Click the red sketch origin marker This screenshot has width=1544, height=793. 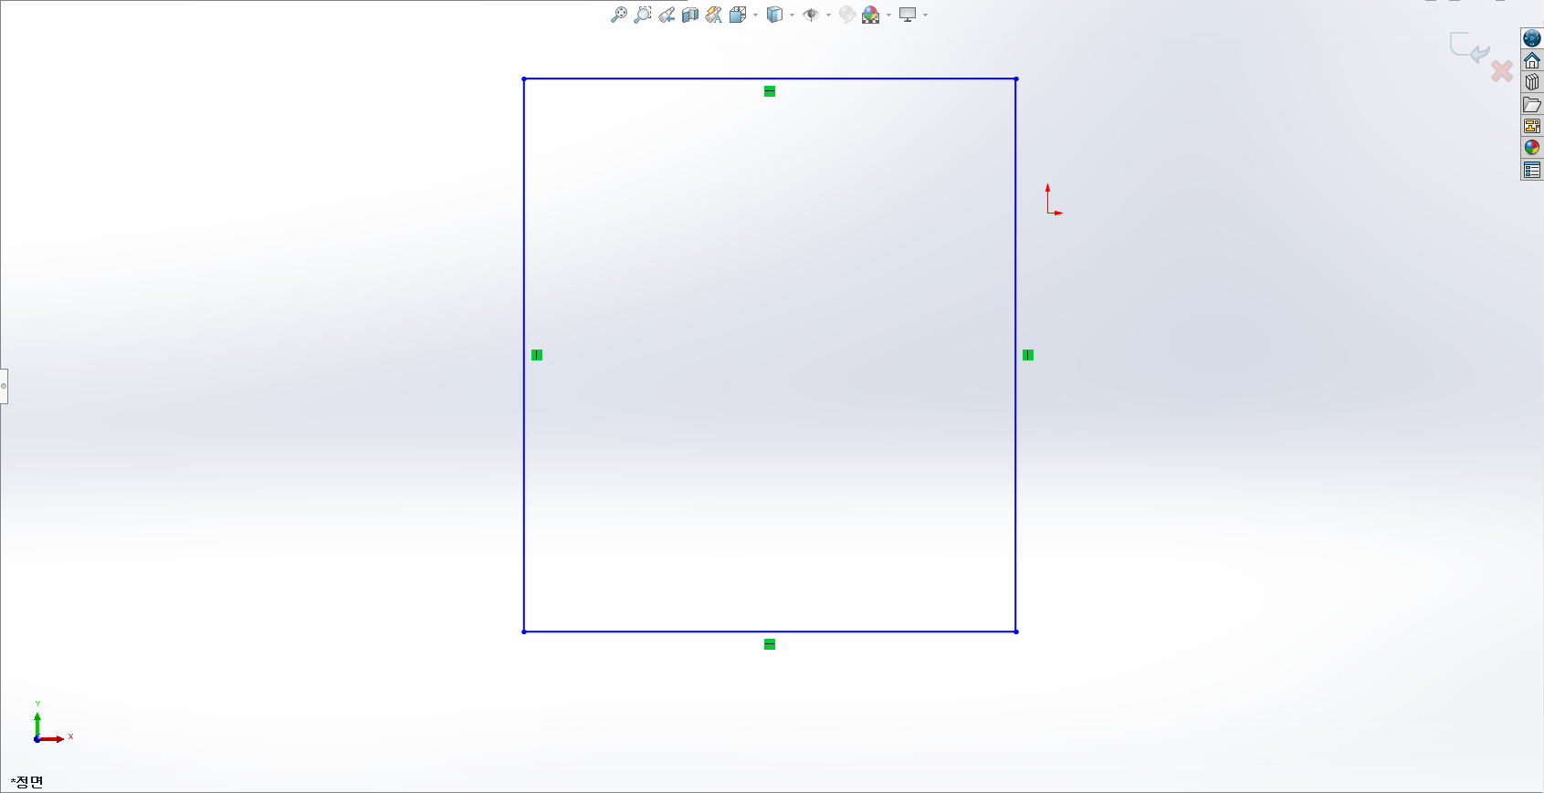[x=1048, y=212]
